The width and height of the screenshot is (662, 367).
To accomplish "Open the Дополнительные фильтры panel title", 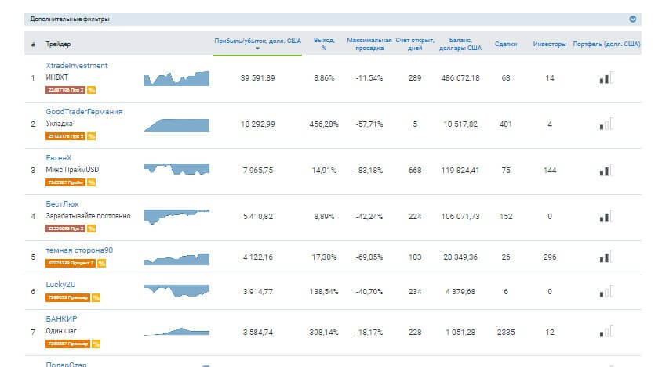I will pyautogui.click(x=70, y=19).
